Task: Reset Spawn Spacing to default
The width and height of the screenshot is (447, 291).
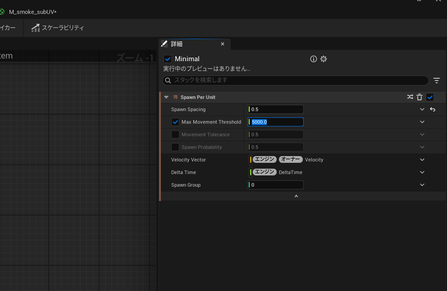Action: pyautogui.click(x=433, y=109)
